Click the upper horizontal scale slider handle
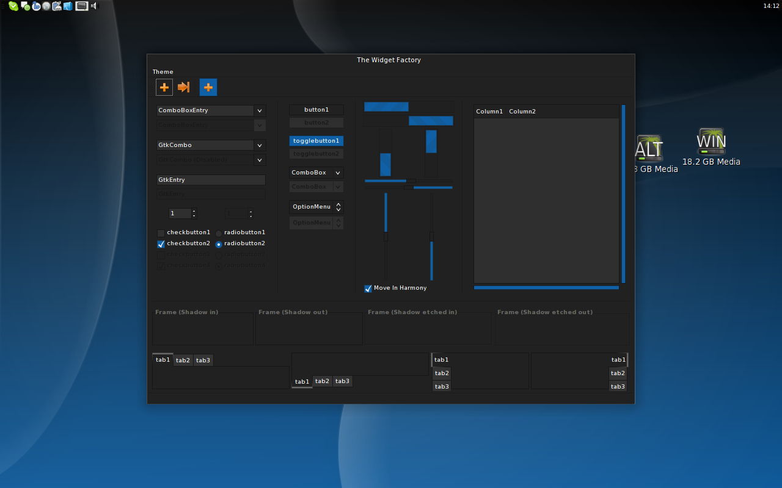 tap(411, 181)
